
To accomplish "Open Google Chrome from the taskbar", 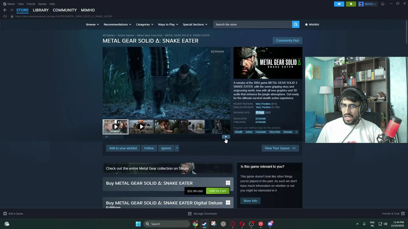I will pyautogui.click(x=195, y=224).
